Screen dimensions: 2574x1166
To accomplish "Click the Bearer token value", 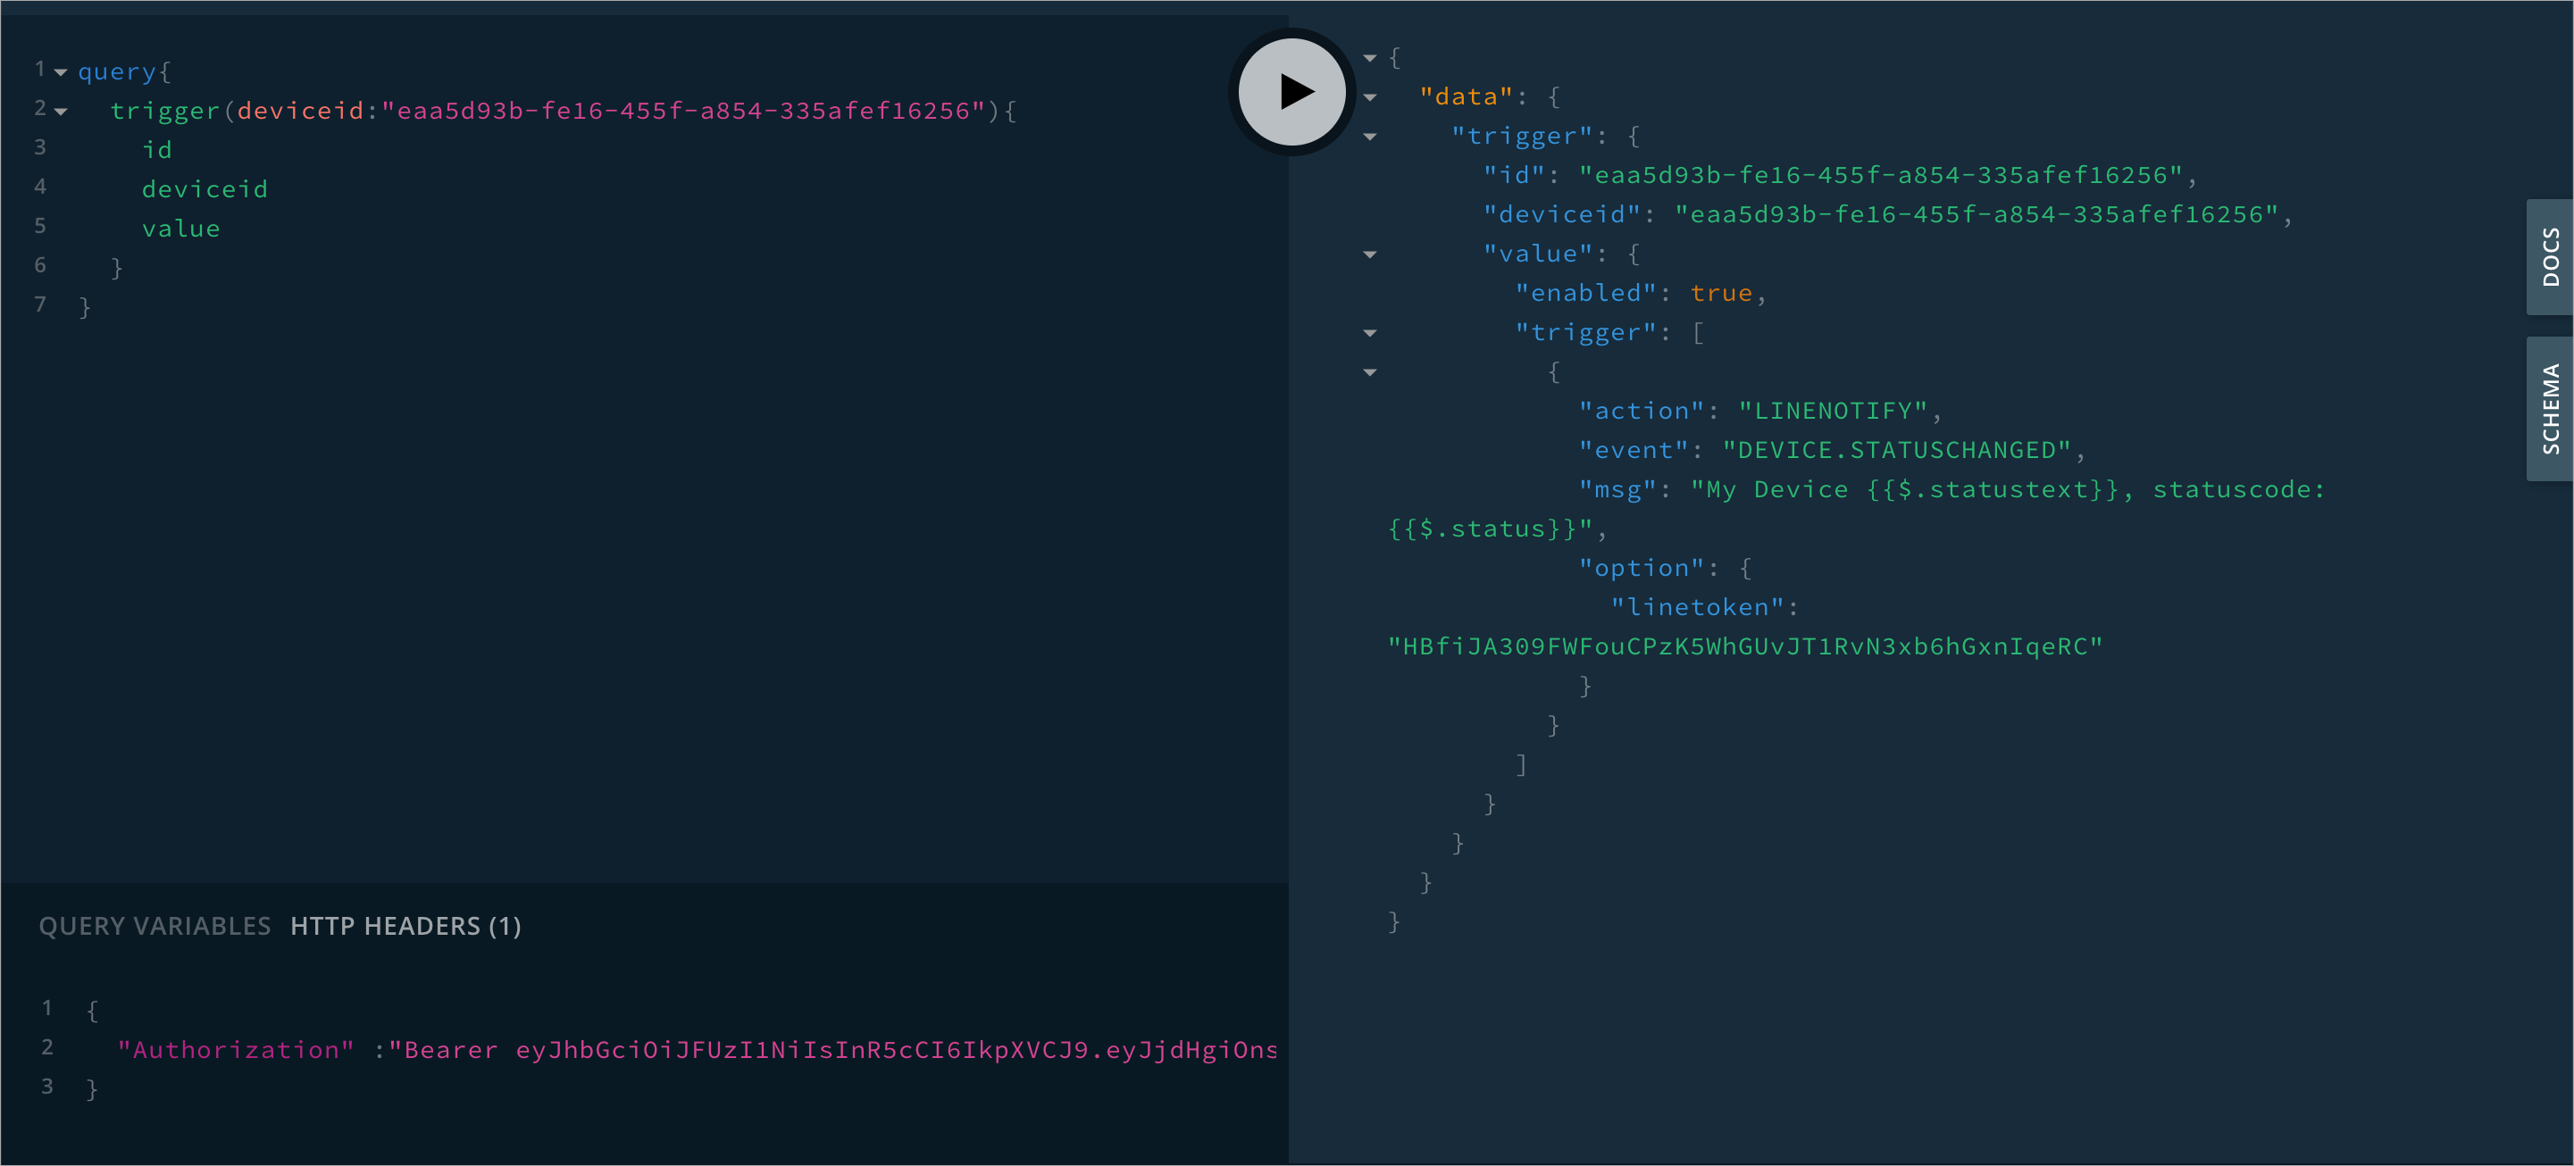I will click(832, 1050).
